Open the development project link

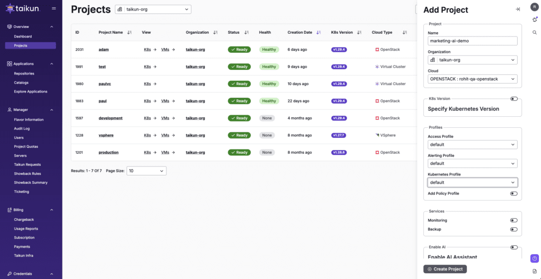pyautogui.click(x=110, y=118)
